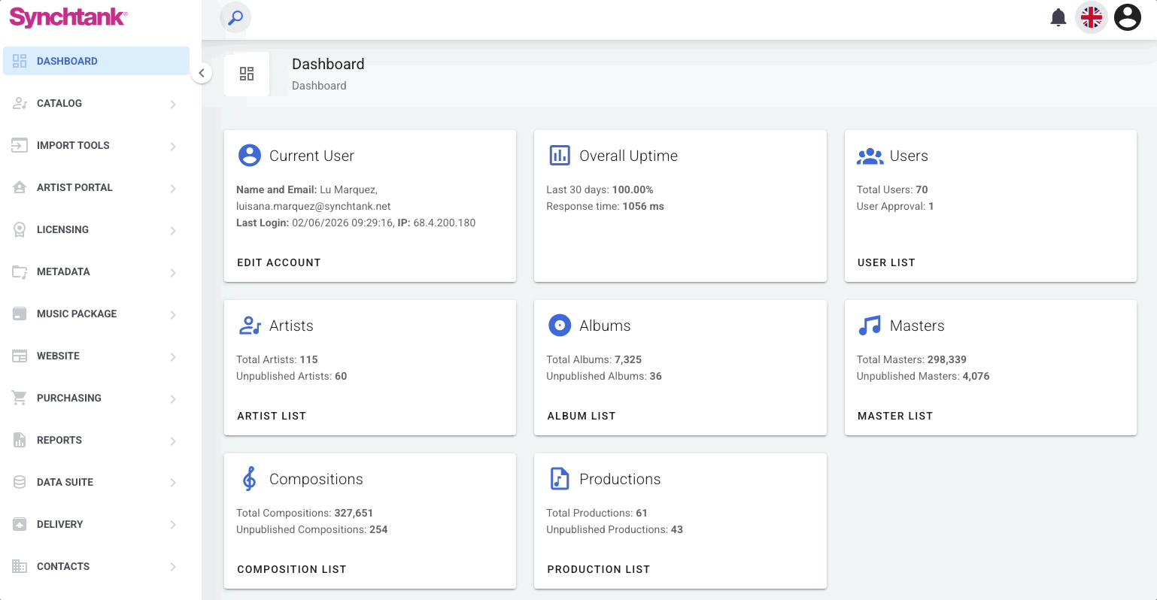Click the Masters music note icon
The width and height of the screenshot is (1157, 600).
point(870,326)
